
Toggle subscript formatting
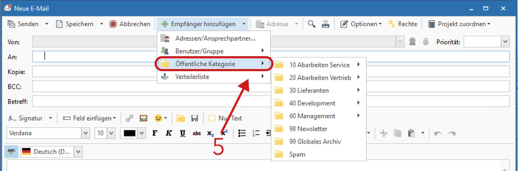pos(210,133)
